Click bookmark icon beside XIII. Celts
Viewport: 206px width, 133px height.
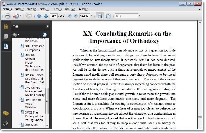[x=22, y=46]
